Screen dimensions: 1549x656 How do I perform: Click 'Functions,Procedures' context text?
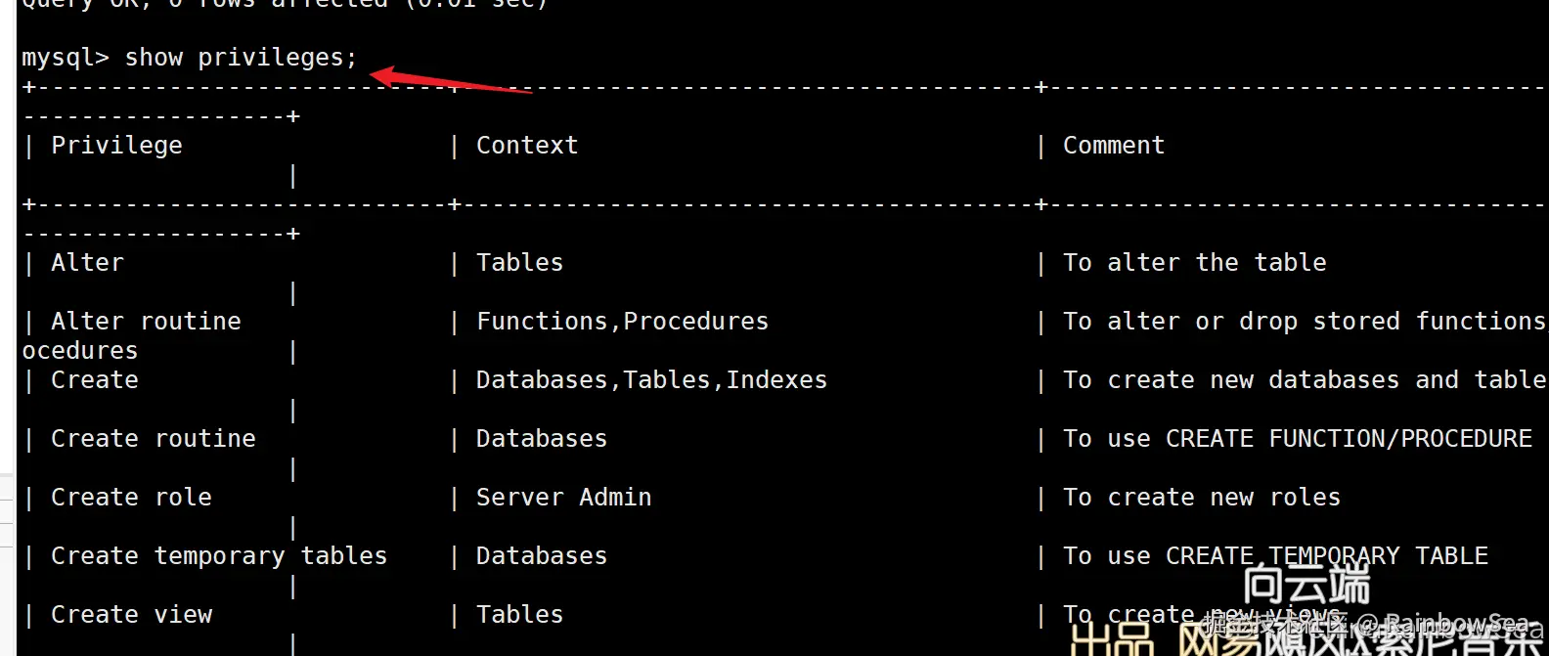(x=622, y=322)
